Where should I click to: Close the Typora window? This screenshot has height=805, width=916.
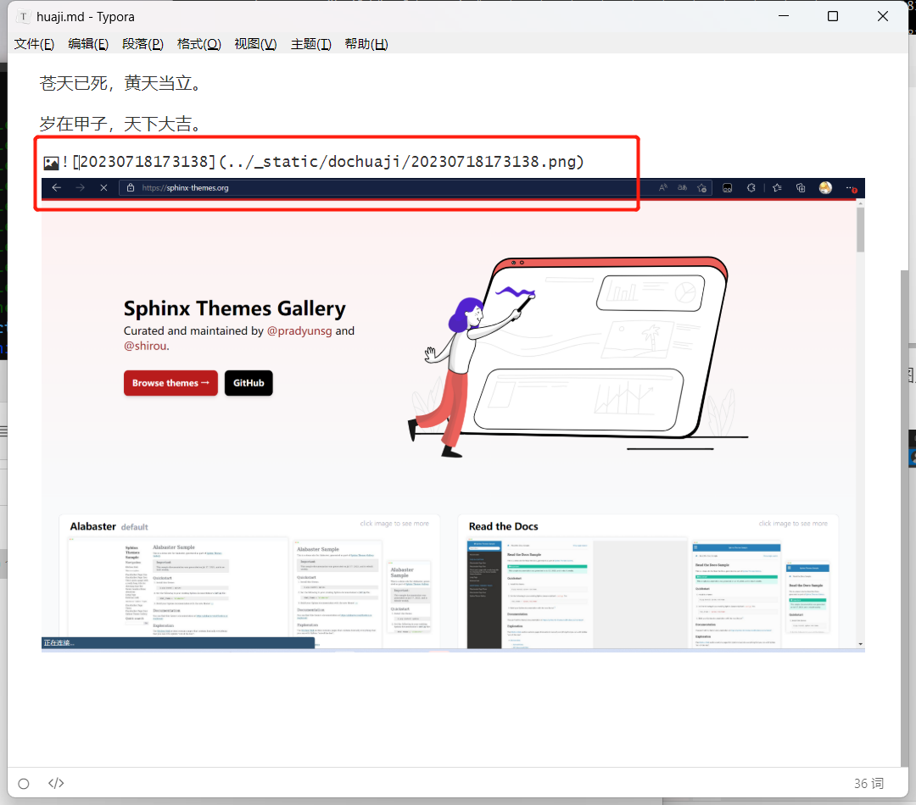883,16
